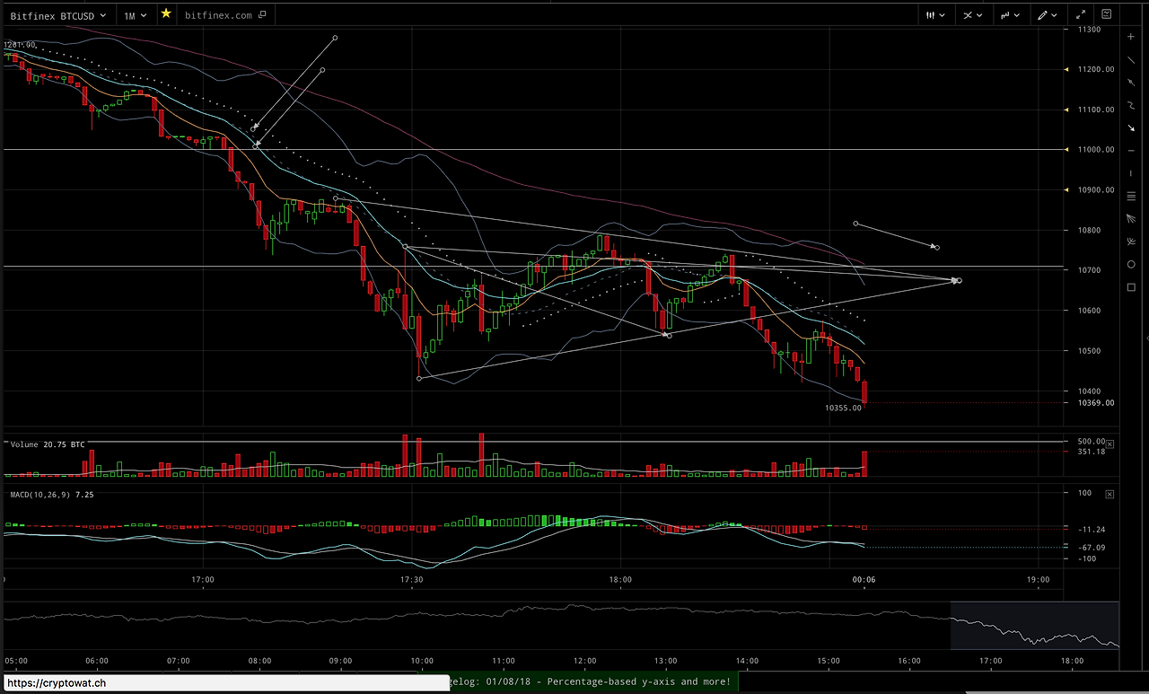Open the overlays crossed-lines dropdown
This screenshot has height=694, width=1149.
[x=973, y=15]
